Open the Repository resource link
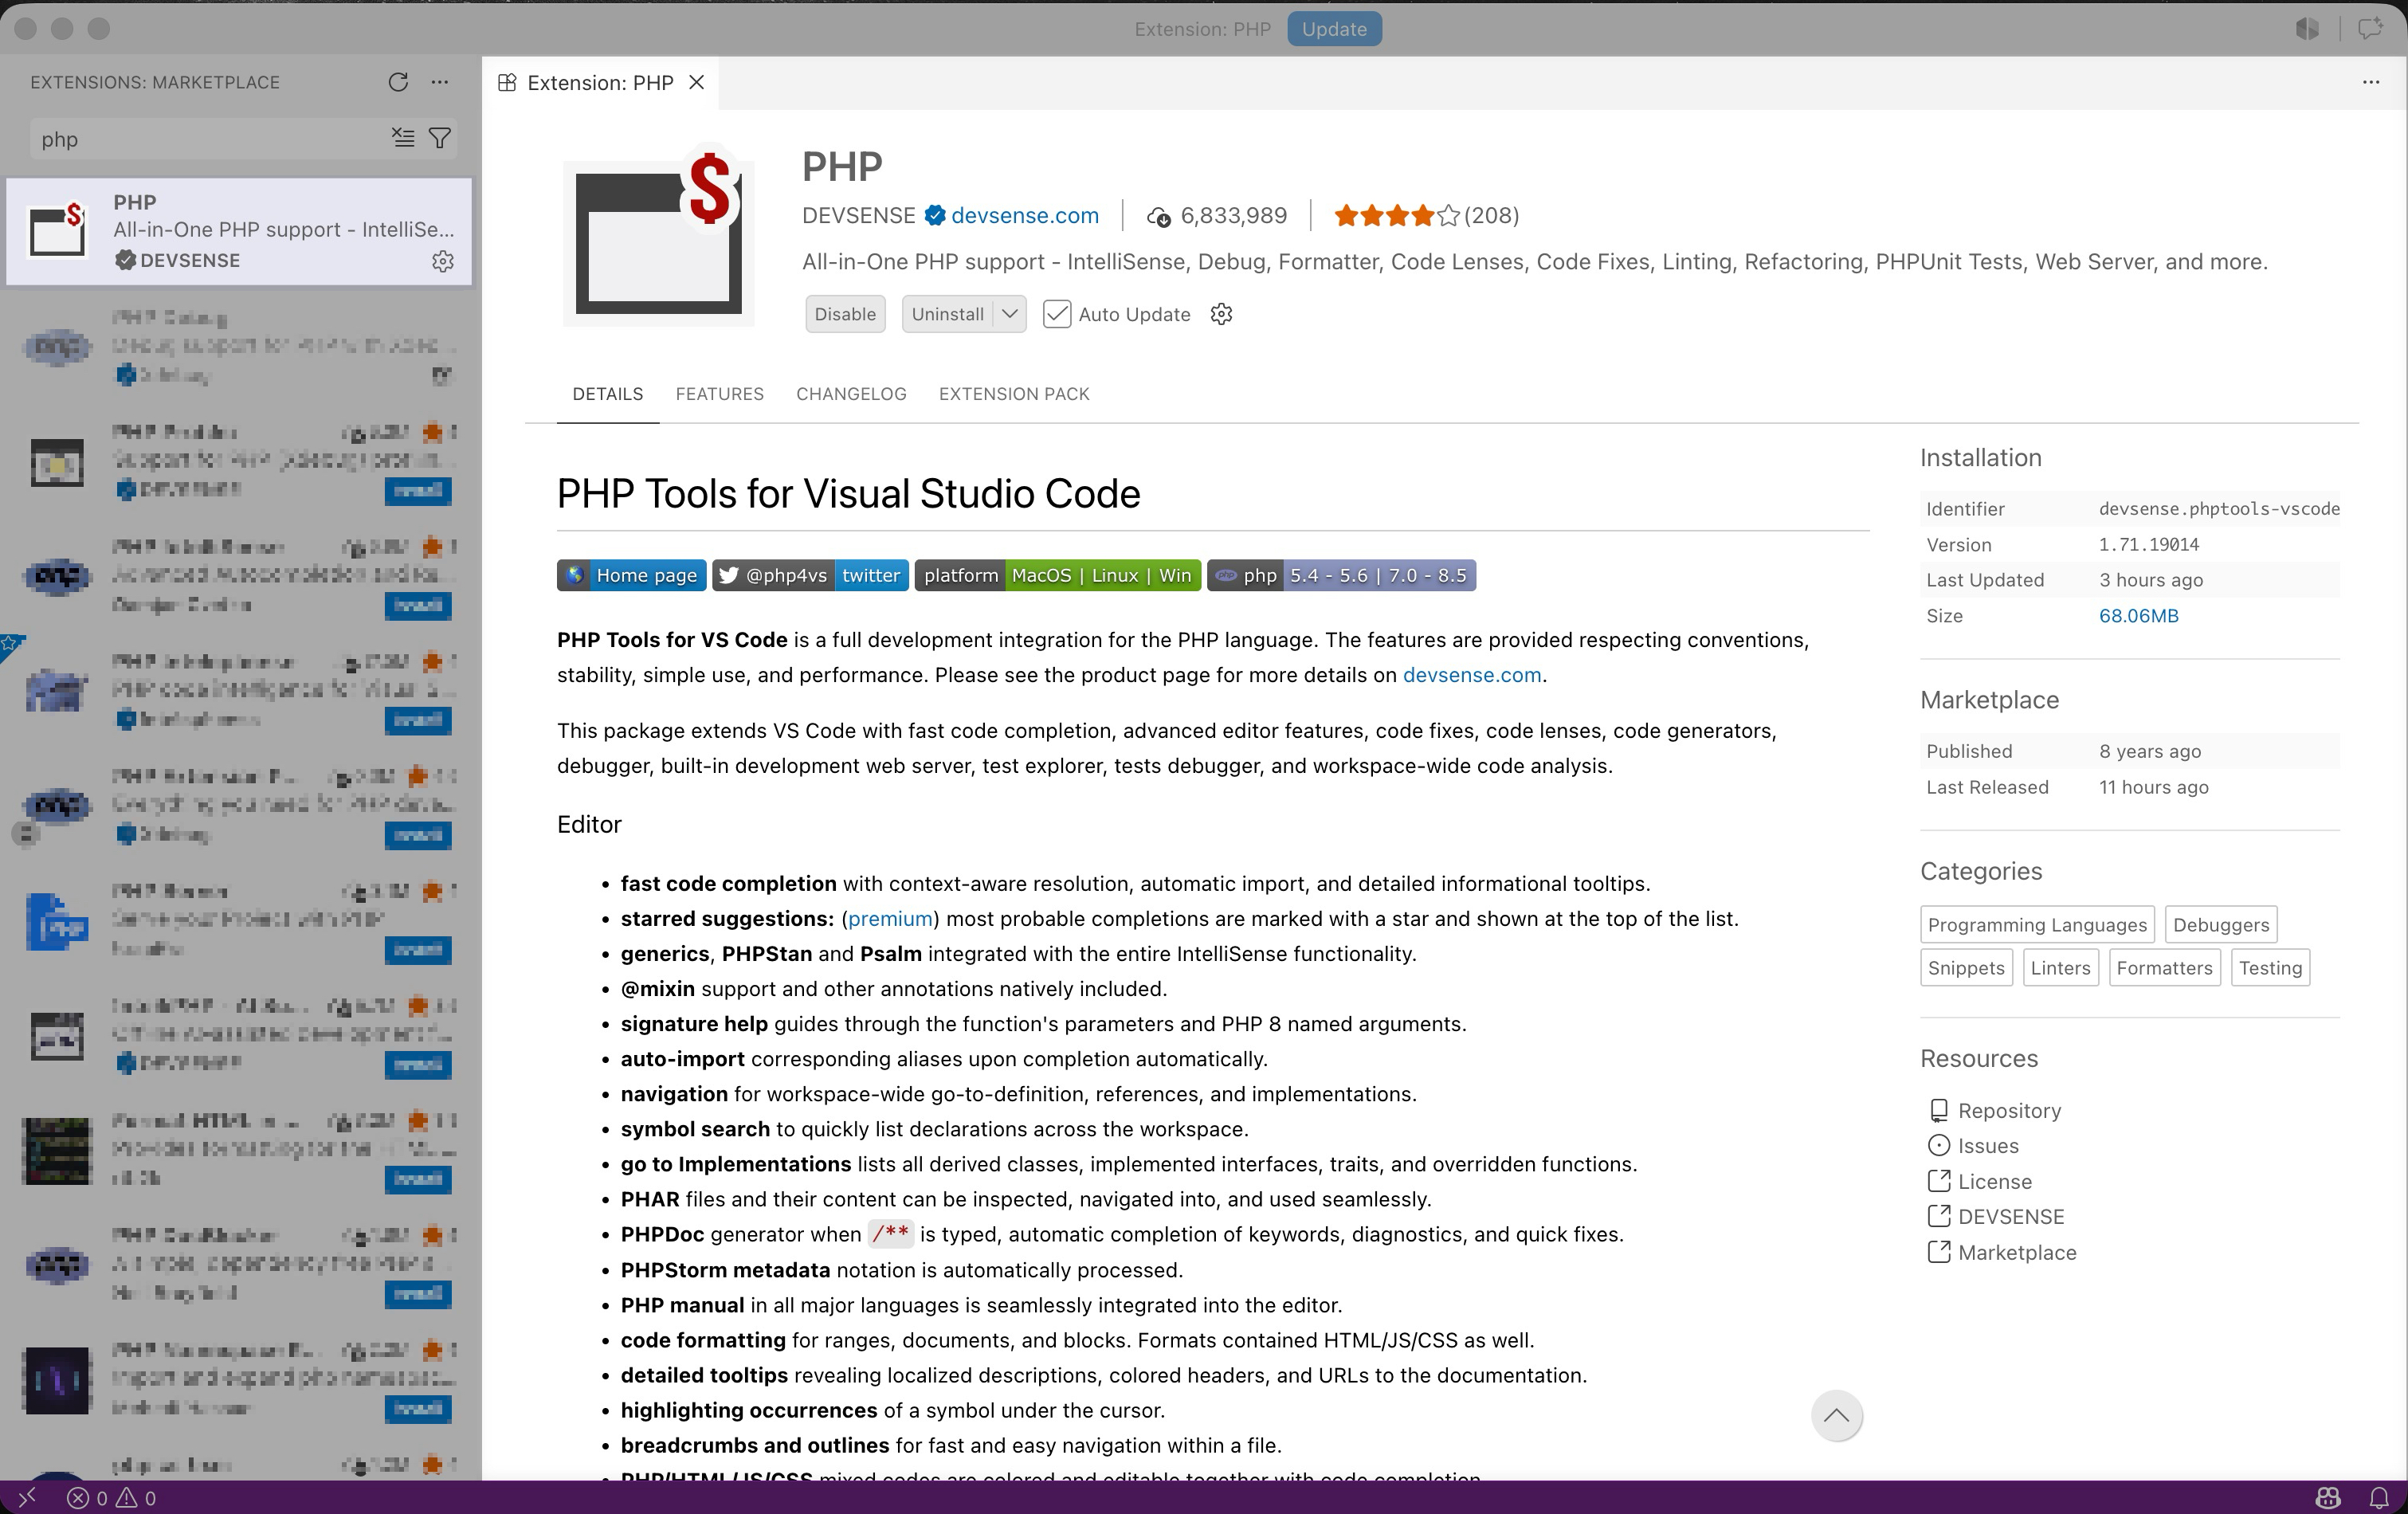Screen dimensions: 2408x1514 tap(1995, 1111)
